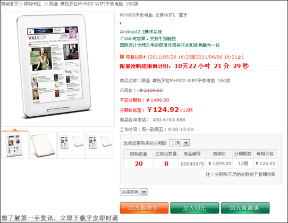This screenshot has height=223, width=288.
Task: Click the 每期价格 cell ¥124.92
Action: coord(265,164)
